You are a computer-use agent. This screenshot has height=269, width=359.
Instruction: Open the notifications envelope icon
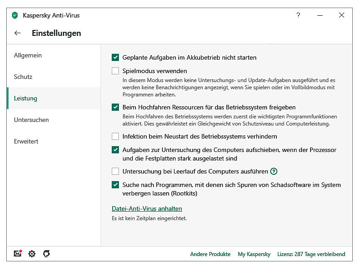(x=18, y=253)
